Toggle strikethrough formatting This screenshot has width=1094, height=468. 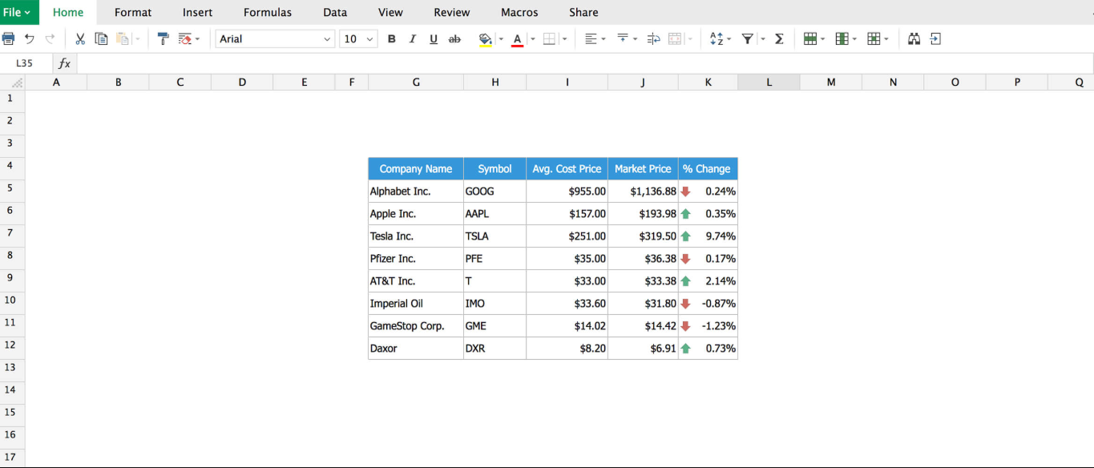click(454, 38)
